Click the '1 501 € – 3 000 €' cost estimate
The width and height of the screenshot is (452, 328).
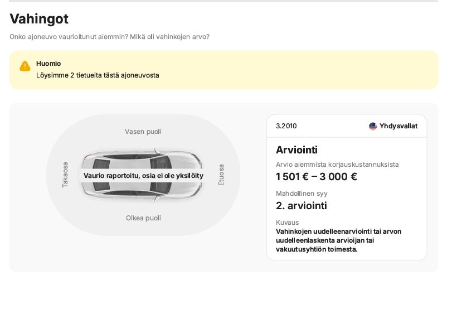pos(316,176)
